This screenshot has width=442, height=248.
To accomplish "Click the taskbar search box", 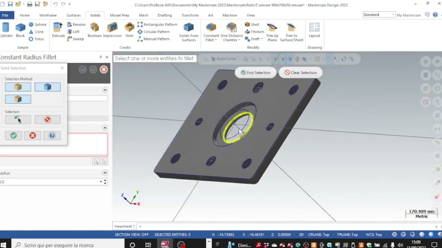I will pyautogui.click(x=68, y=245).
